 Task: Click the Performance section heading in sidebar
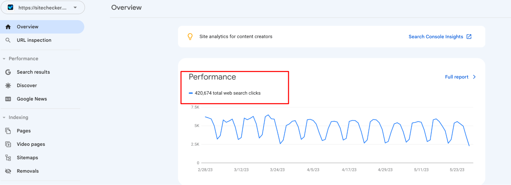tap(24, 59)
